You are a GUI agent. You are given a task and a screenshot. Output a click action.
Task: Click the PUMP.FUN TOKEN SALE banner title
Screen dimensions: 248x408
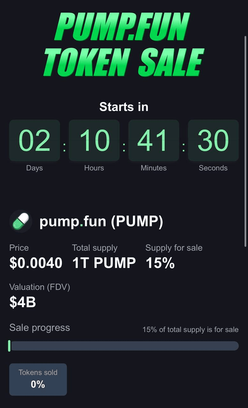(124, 45)
